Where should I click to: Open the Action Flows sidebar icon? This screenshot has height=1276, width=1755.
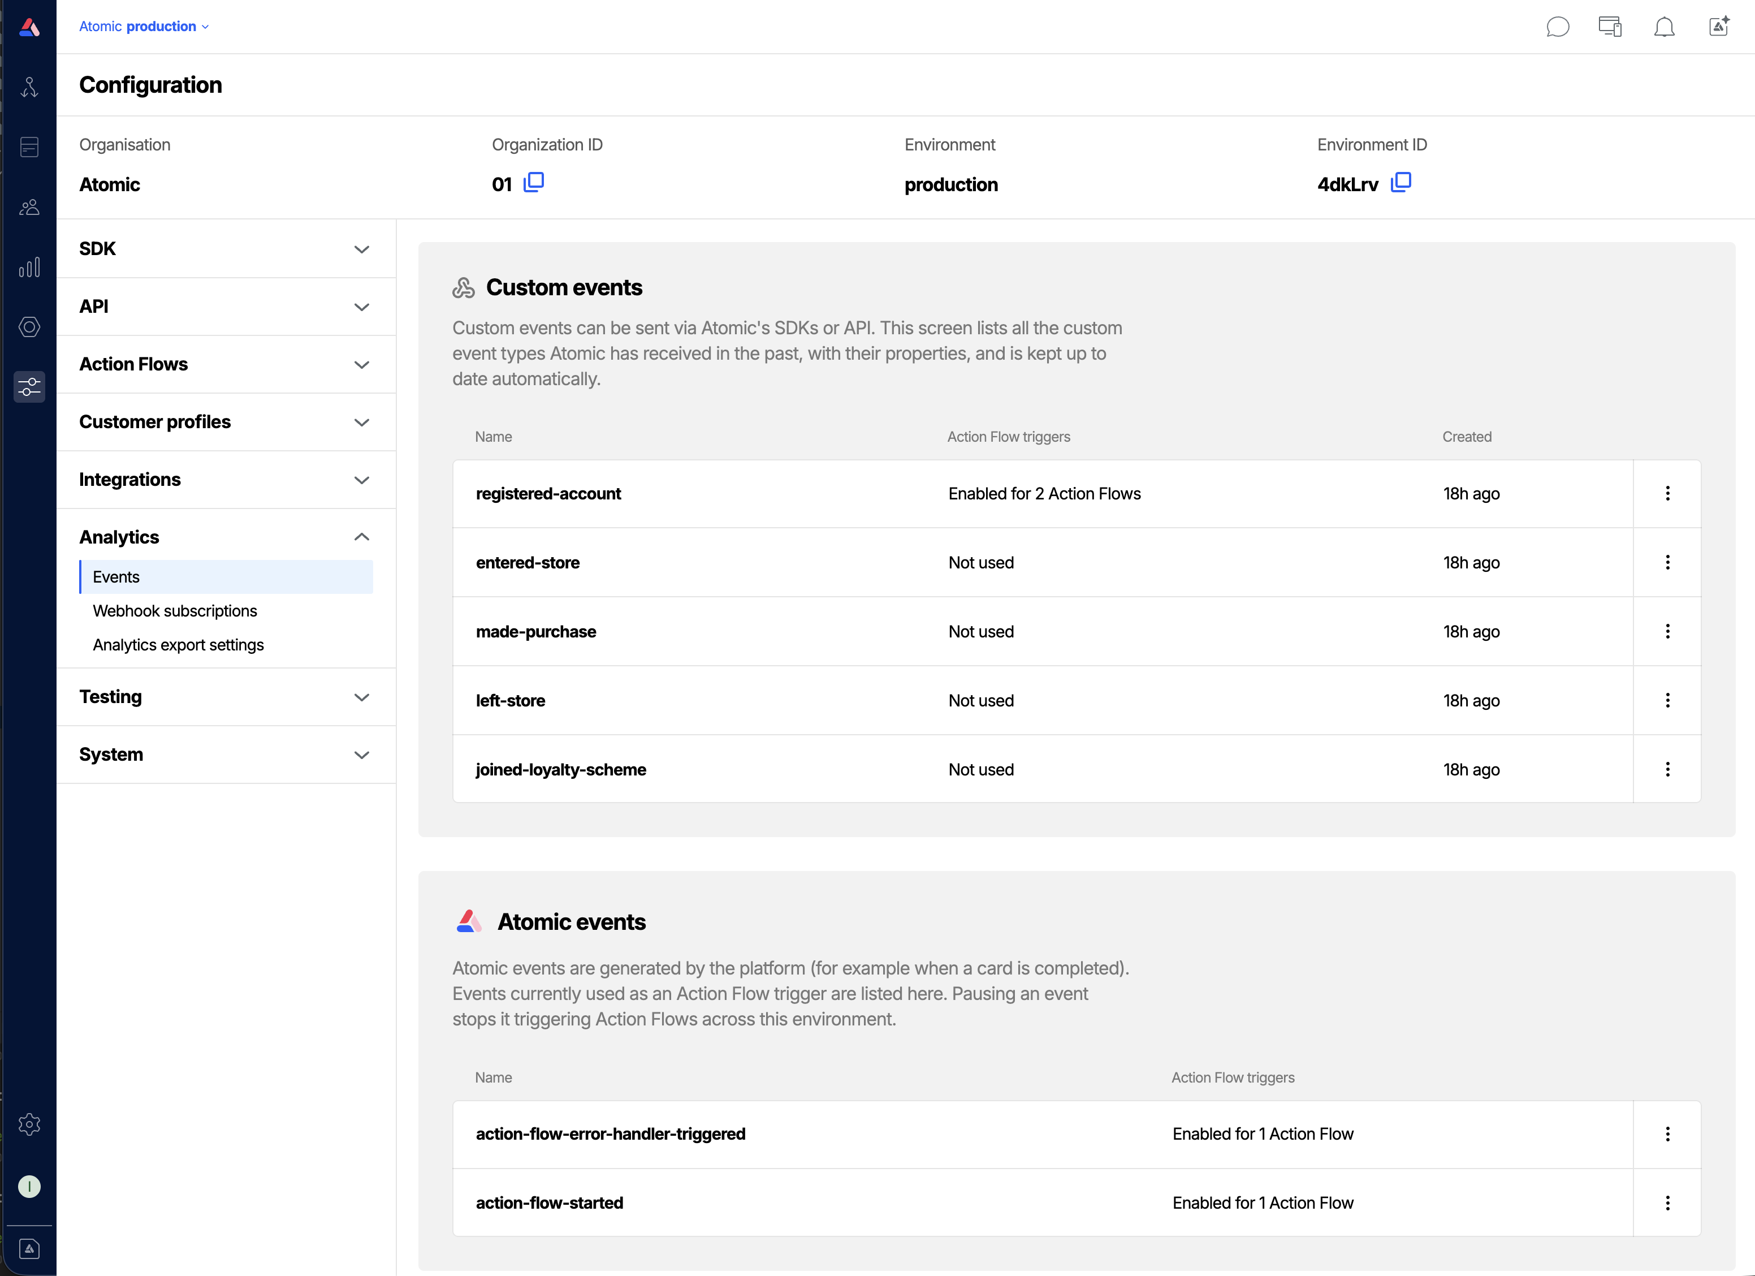[29, 87]
